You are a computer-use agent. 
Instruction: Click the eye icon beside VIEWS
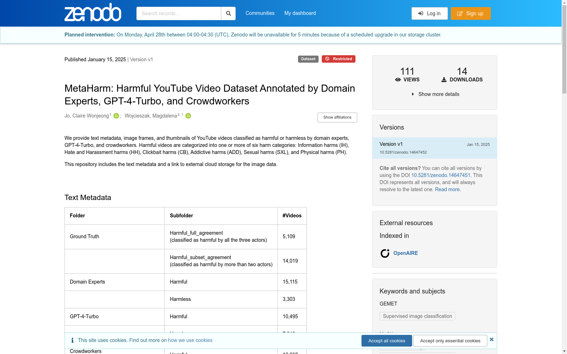tap(398, 80)
